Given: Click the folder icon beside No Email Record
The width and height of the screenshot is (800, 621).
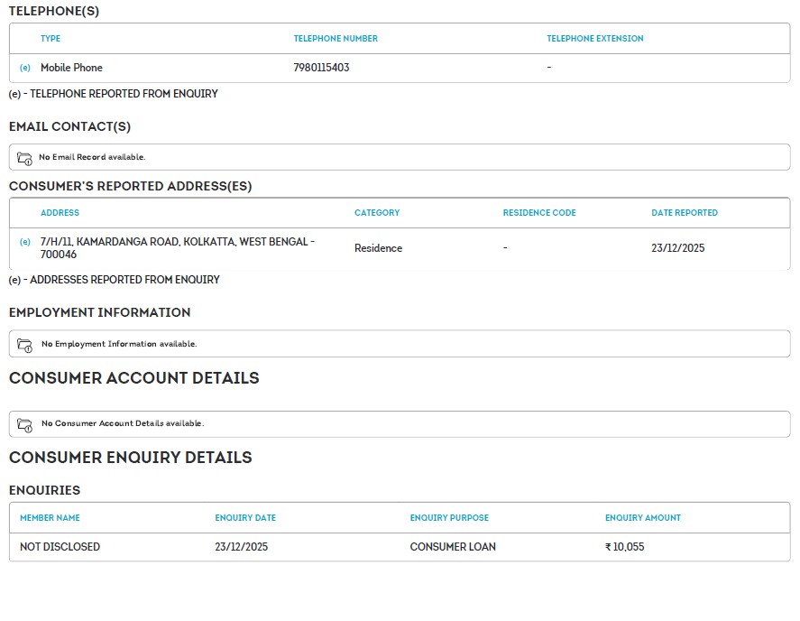Looking at the screenshot, I should click(24, 158).
